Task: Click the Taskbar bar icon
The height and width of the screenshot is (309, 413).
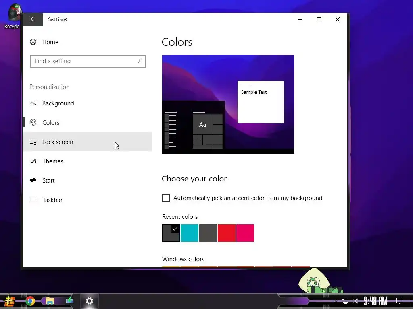Action: pos(33,200)
